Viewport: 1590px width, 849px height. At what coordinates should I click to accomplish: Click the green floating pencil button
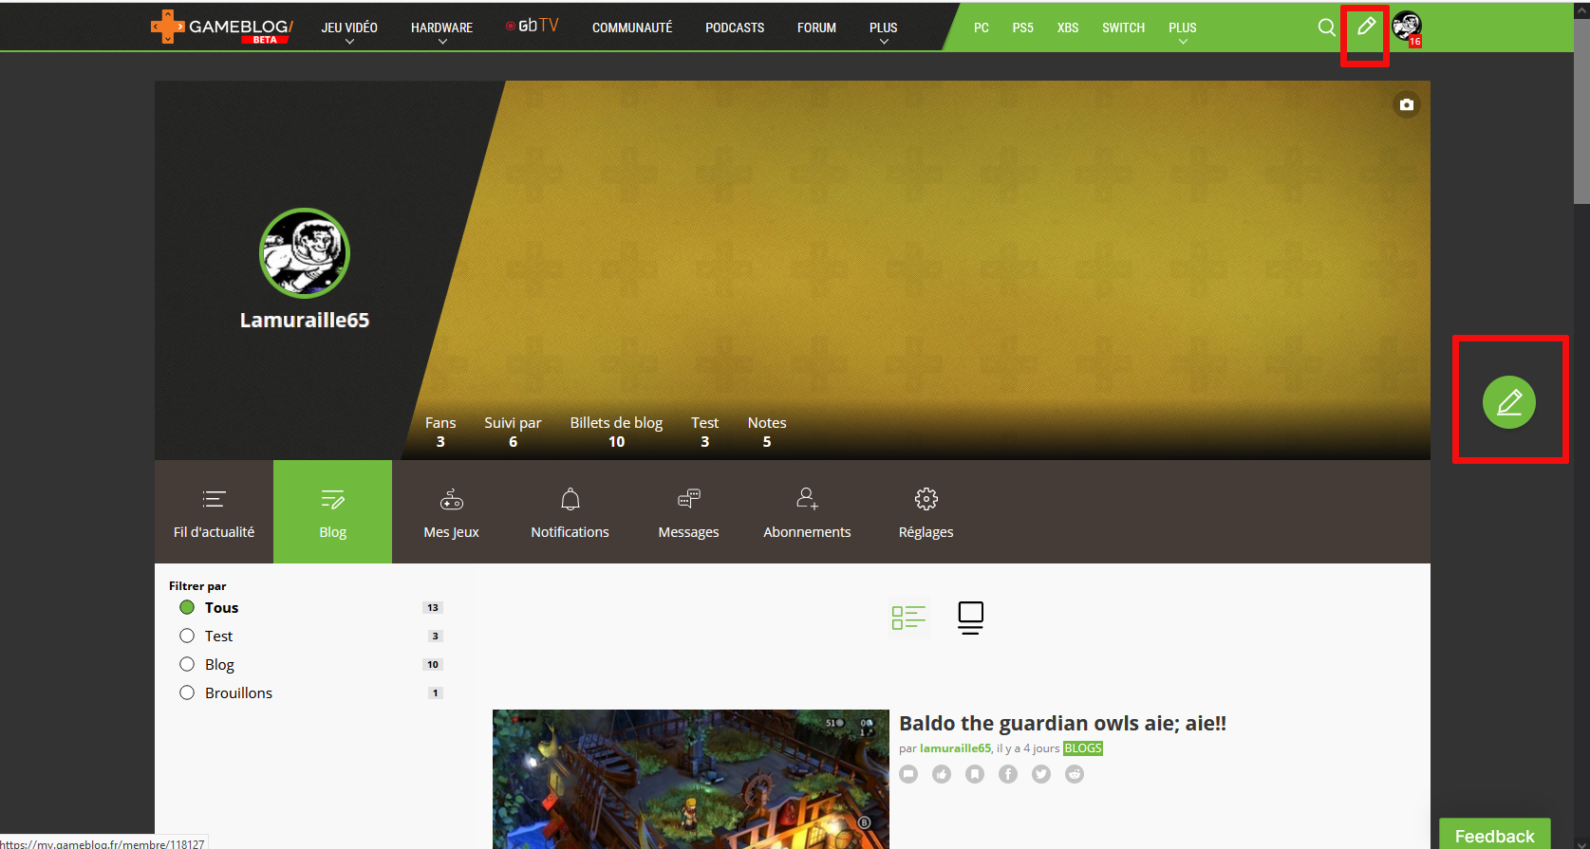(x=1508, y=402)
